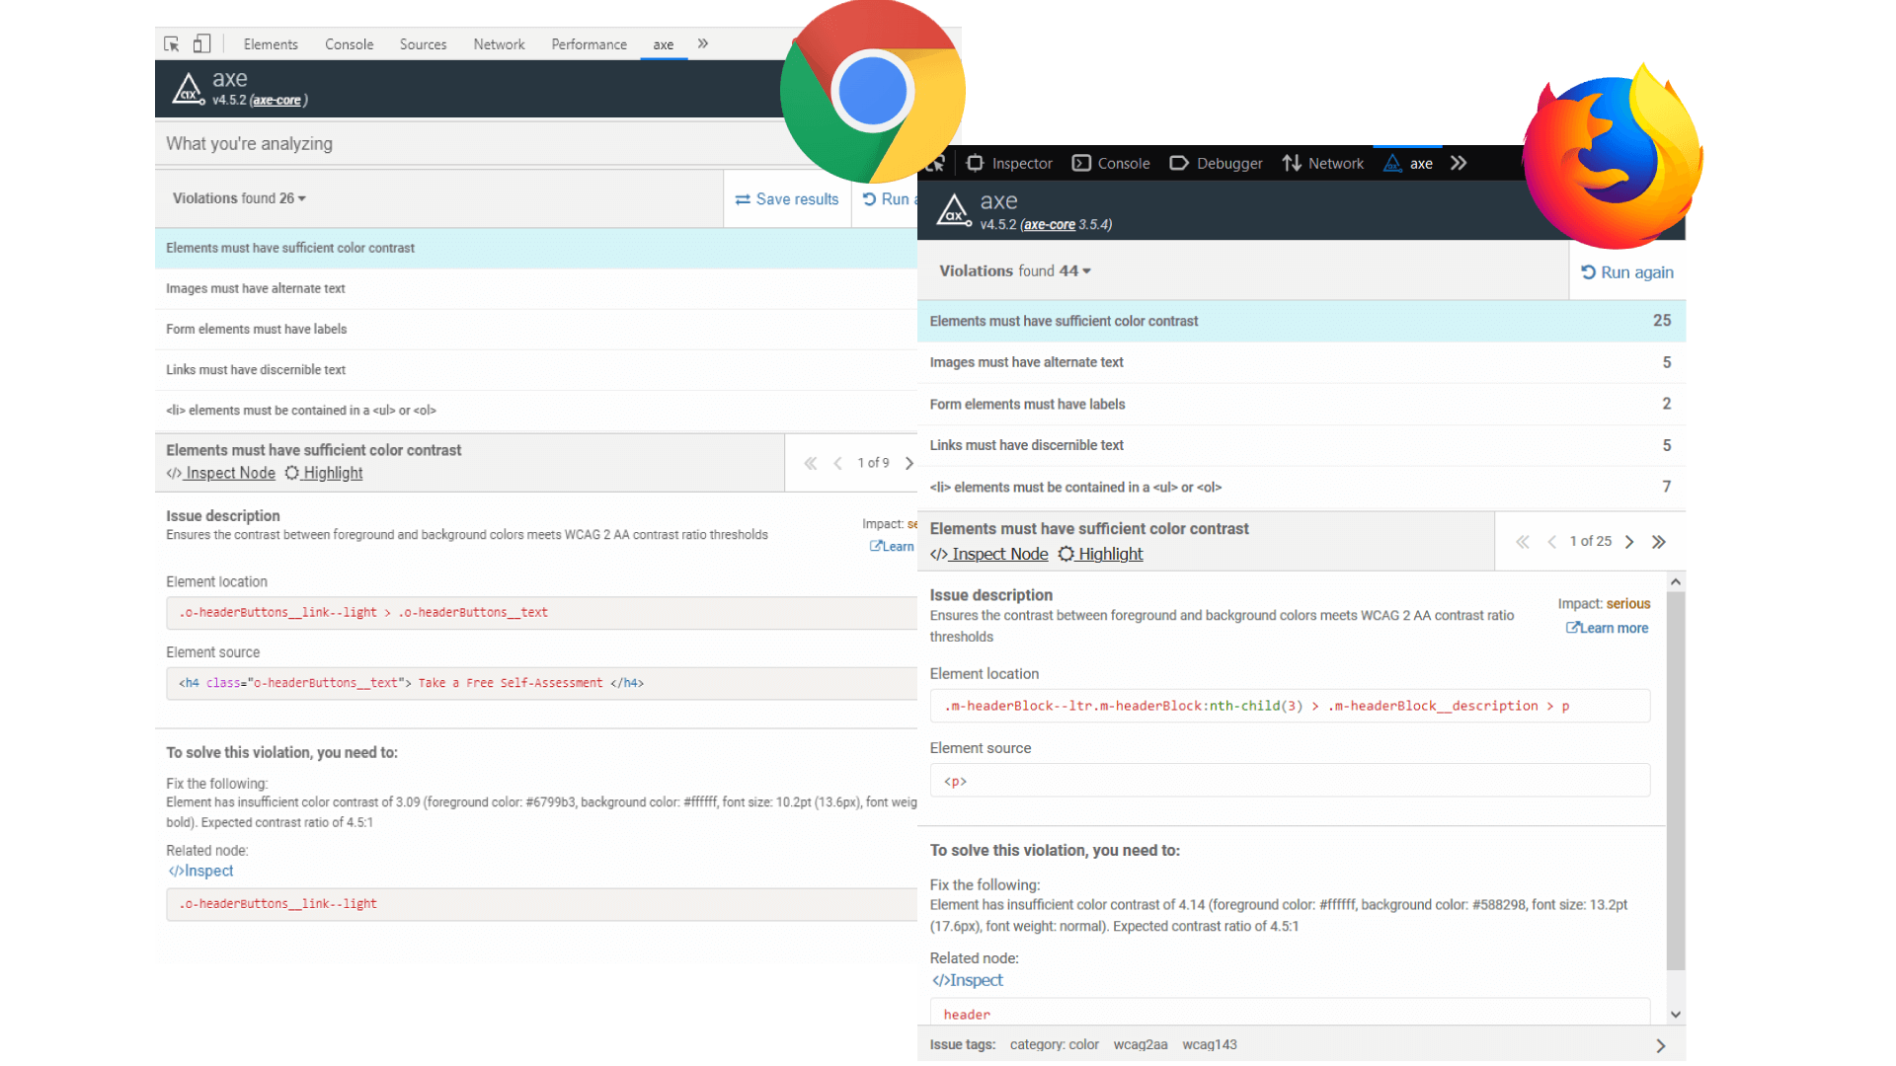Select Form elements must have labels in Firefox panel
1896x1066 pixels.
pyautogui.click(x=1302, y=404)
